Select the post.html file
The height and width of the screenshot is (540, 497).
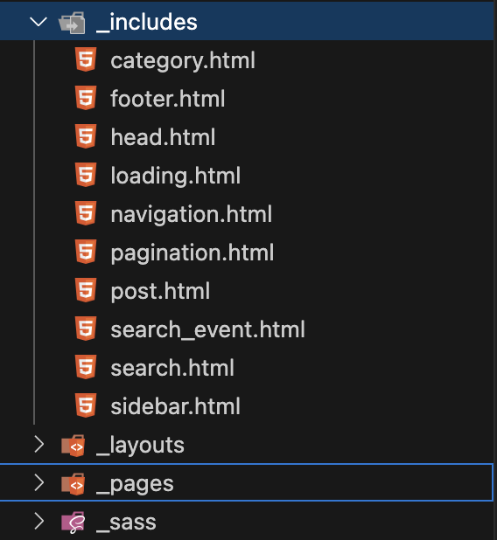pos(160,291)
